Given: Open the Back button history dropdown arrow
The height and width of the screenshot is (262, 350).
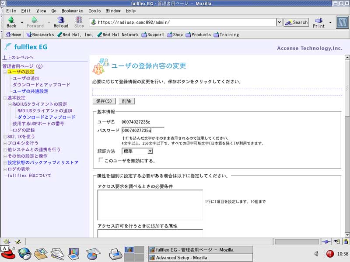Looking at the screenshot, I should click(x=22, y=22).
